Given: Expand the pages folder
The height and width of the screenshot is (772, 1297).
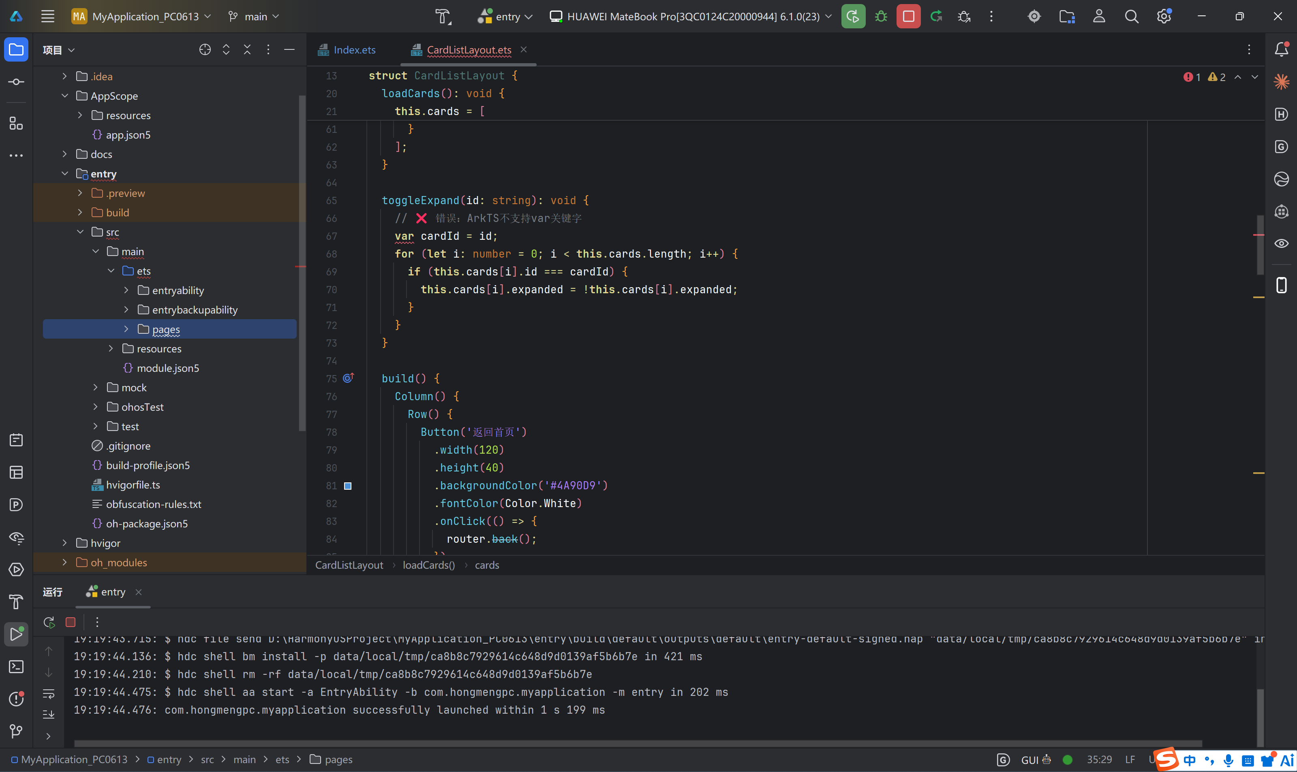Looking at the screenshot, I should [x=126, y=329].
